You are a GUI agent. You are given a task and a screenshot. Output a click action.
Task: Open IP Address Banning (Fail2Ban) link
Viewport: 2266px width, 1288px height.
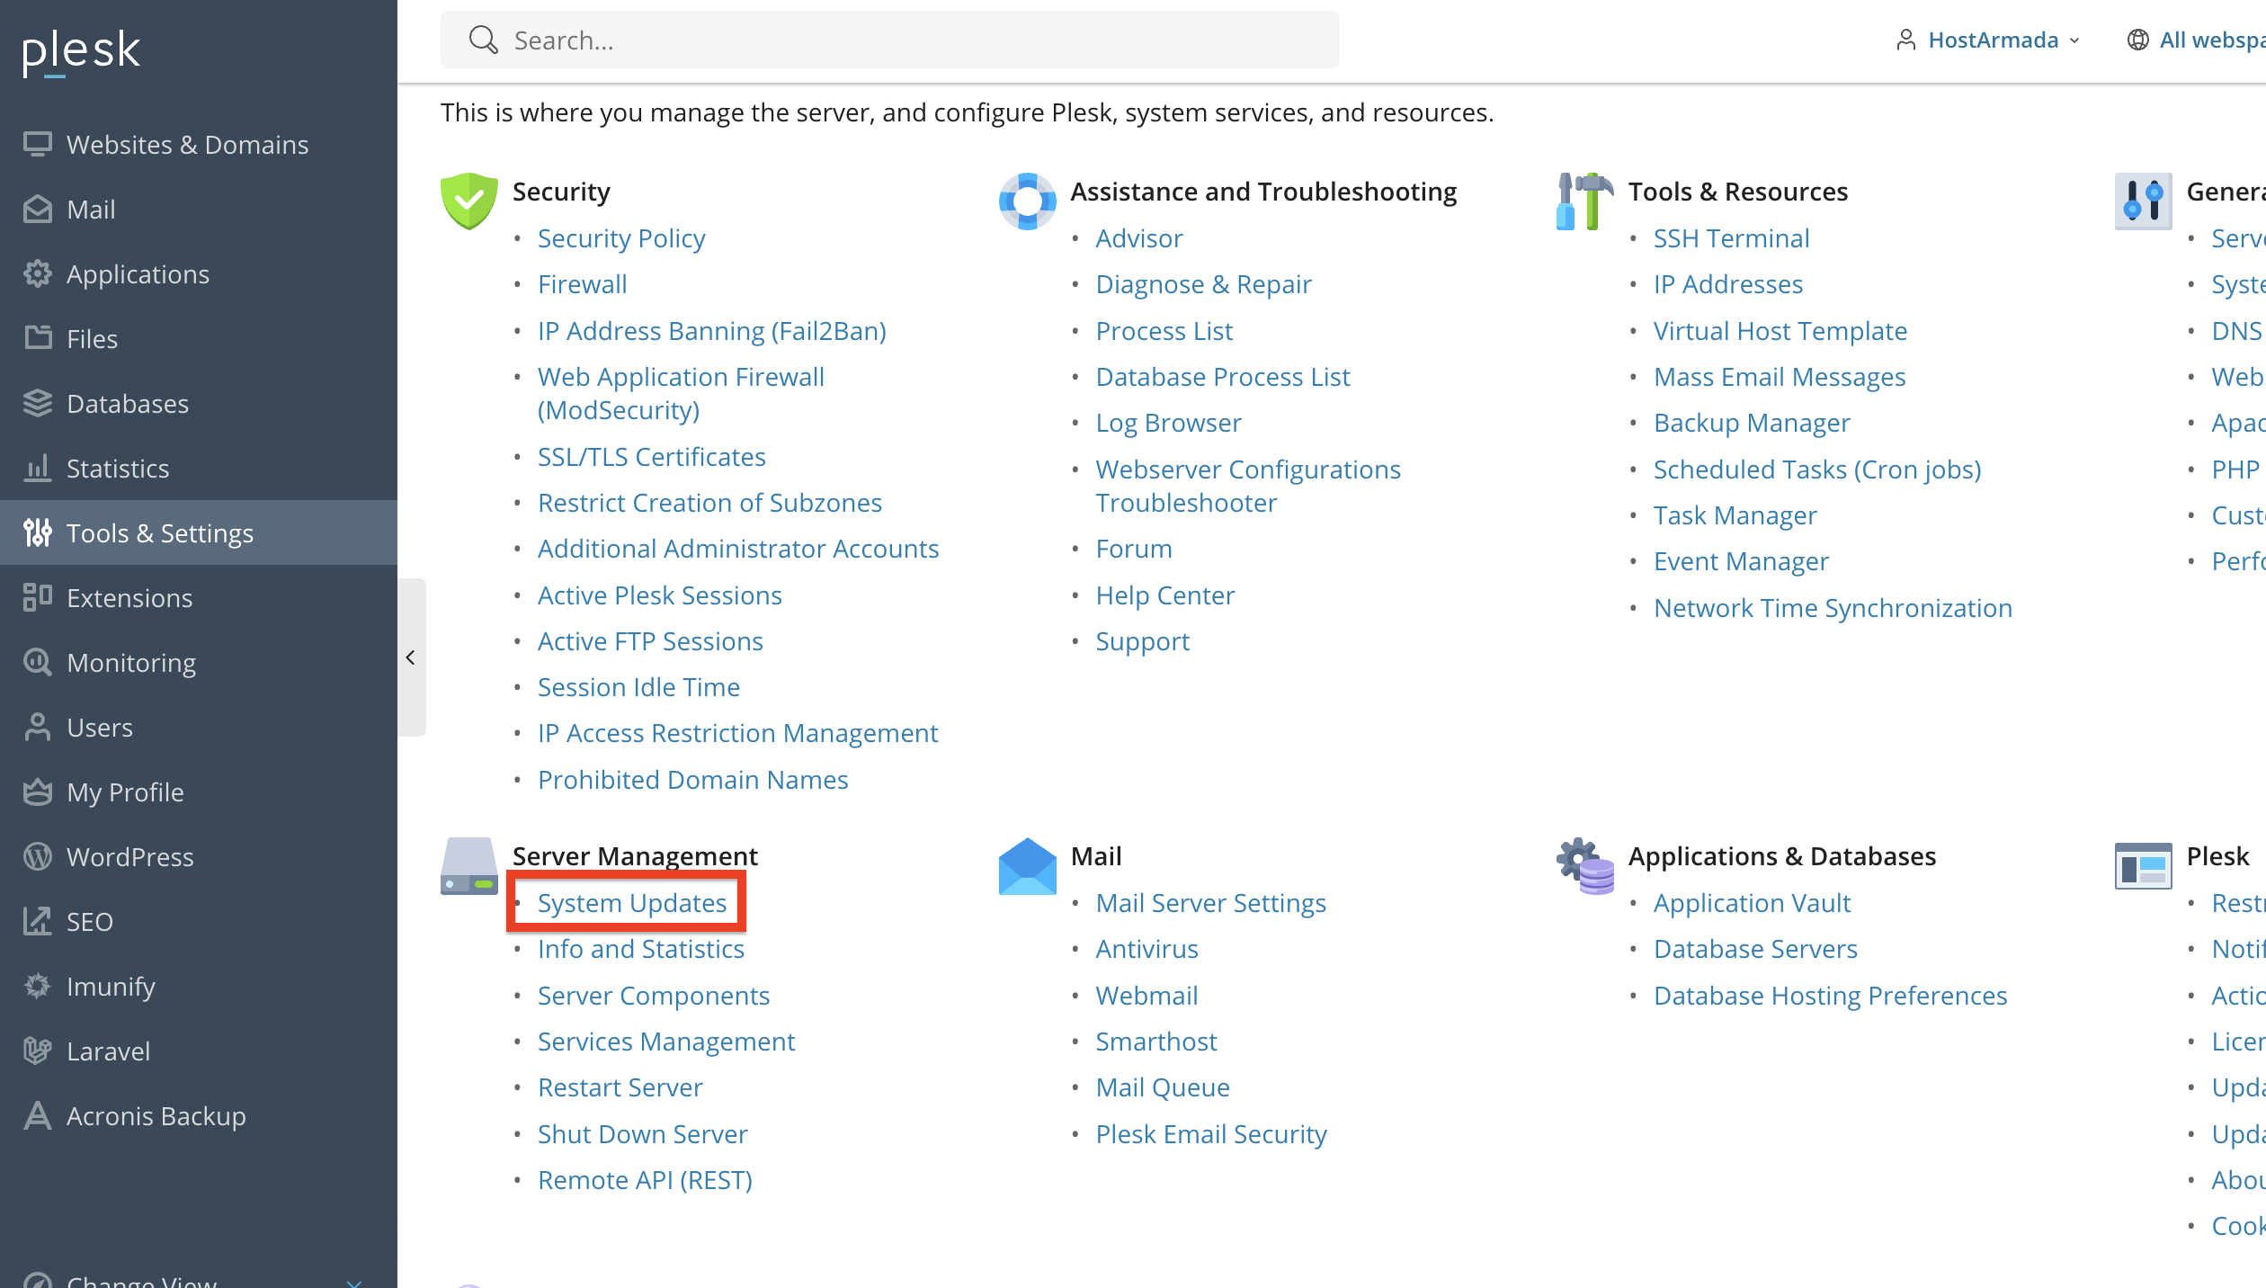click(x=712, y=330)
